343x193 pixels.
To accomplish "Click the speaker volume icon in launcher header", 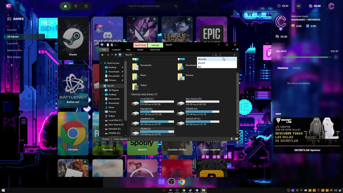I will point(298,6).
